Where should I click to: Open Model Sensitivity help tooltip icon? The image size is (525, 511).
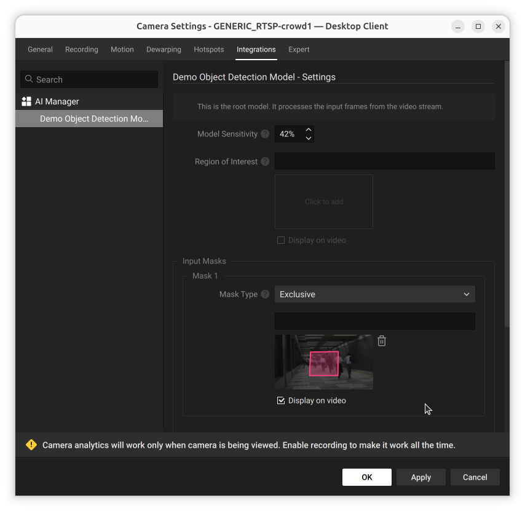(265, 134)
